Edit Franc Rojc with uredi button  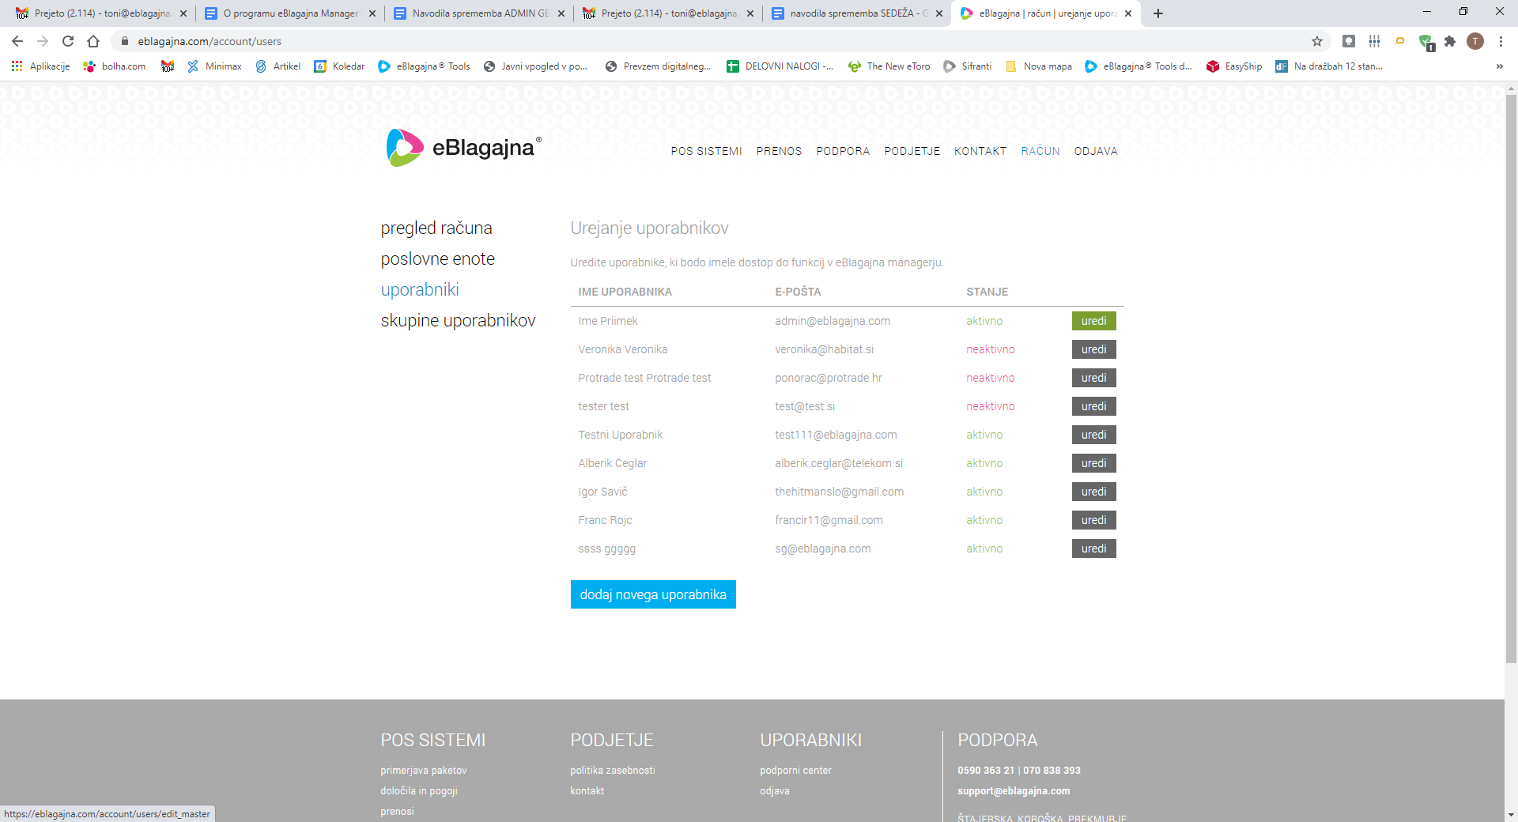coord(1093,520)
